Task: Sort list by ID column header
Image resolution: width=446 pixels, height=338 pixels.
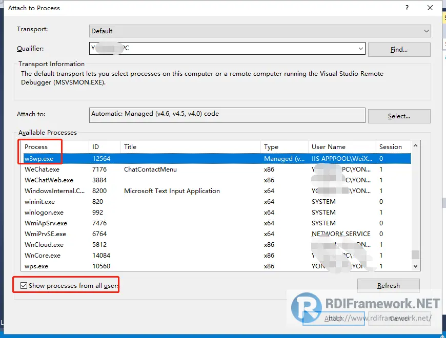Action: point(105,147)
